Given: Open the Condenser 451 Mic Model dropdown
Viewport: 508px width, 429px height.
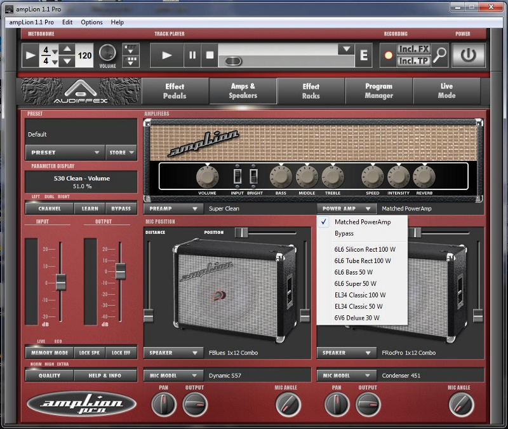Looking at the screenshot, I should pos(347,376).
